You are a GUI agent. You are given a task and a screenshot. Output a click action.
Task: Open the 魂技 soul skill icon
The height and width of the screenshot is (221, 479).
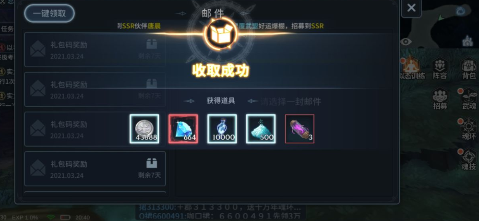click(469, 160)
